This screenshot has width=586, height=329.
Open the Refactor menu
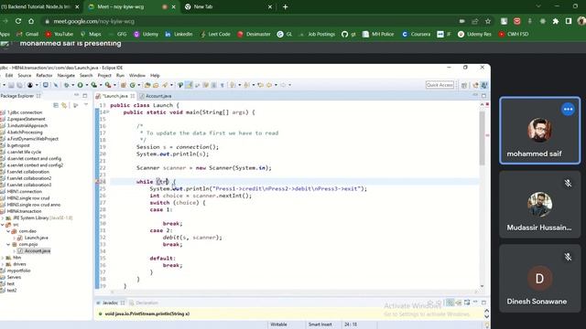click(x=44, y=75)
